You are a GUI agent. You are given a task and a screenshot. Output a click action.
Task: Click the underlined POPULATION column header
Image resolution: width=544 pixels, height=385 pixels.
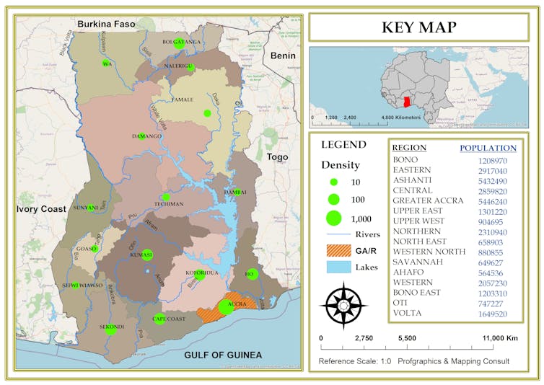488,148
